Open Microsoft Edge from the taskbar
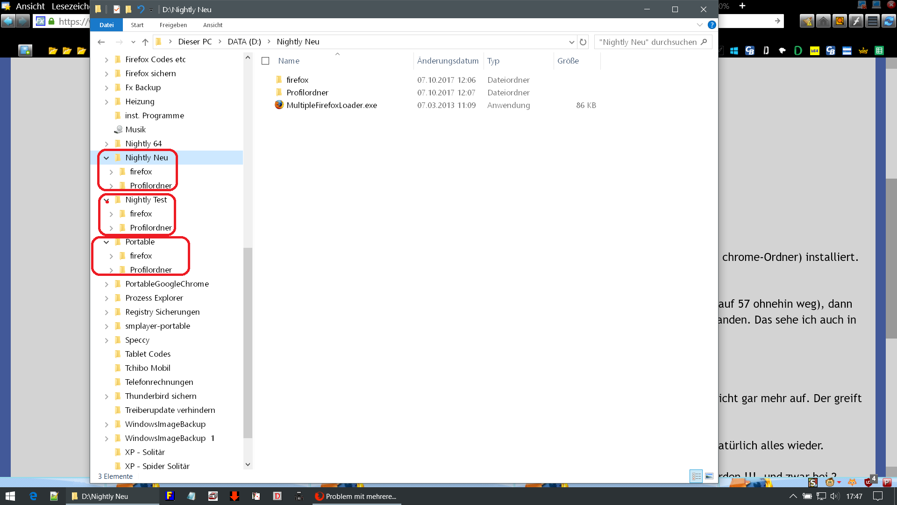897x505 pixels. coord(33,496)
